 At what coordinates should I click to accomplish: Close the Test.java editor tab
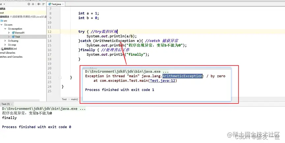(63, 4)
